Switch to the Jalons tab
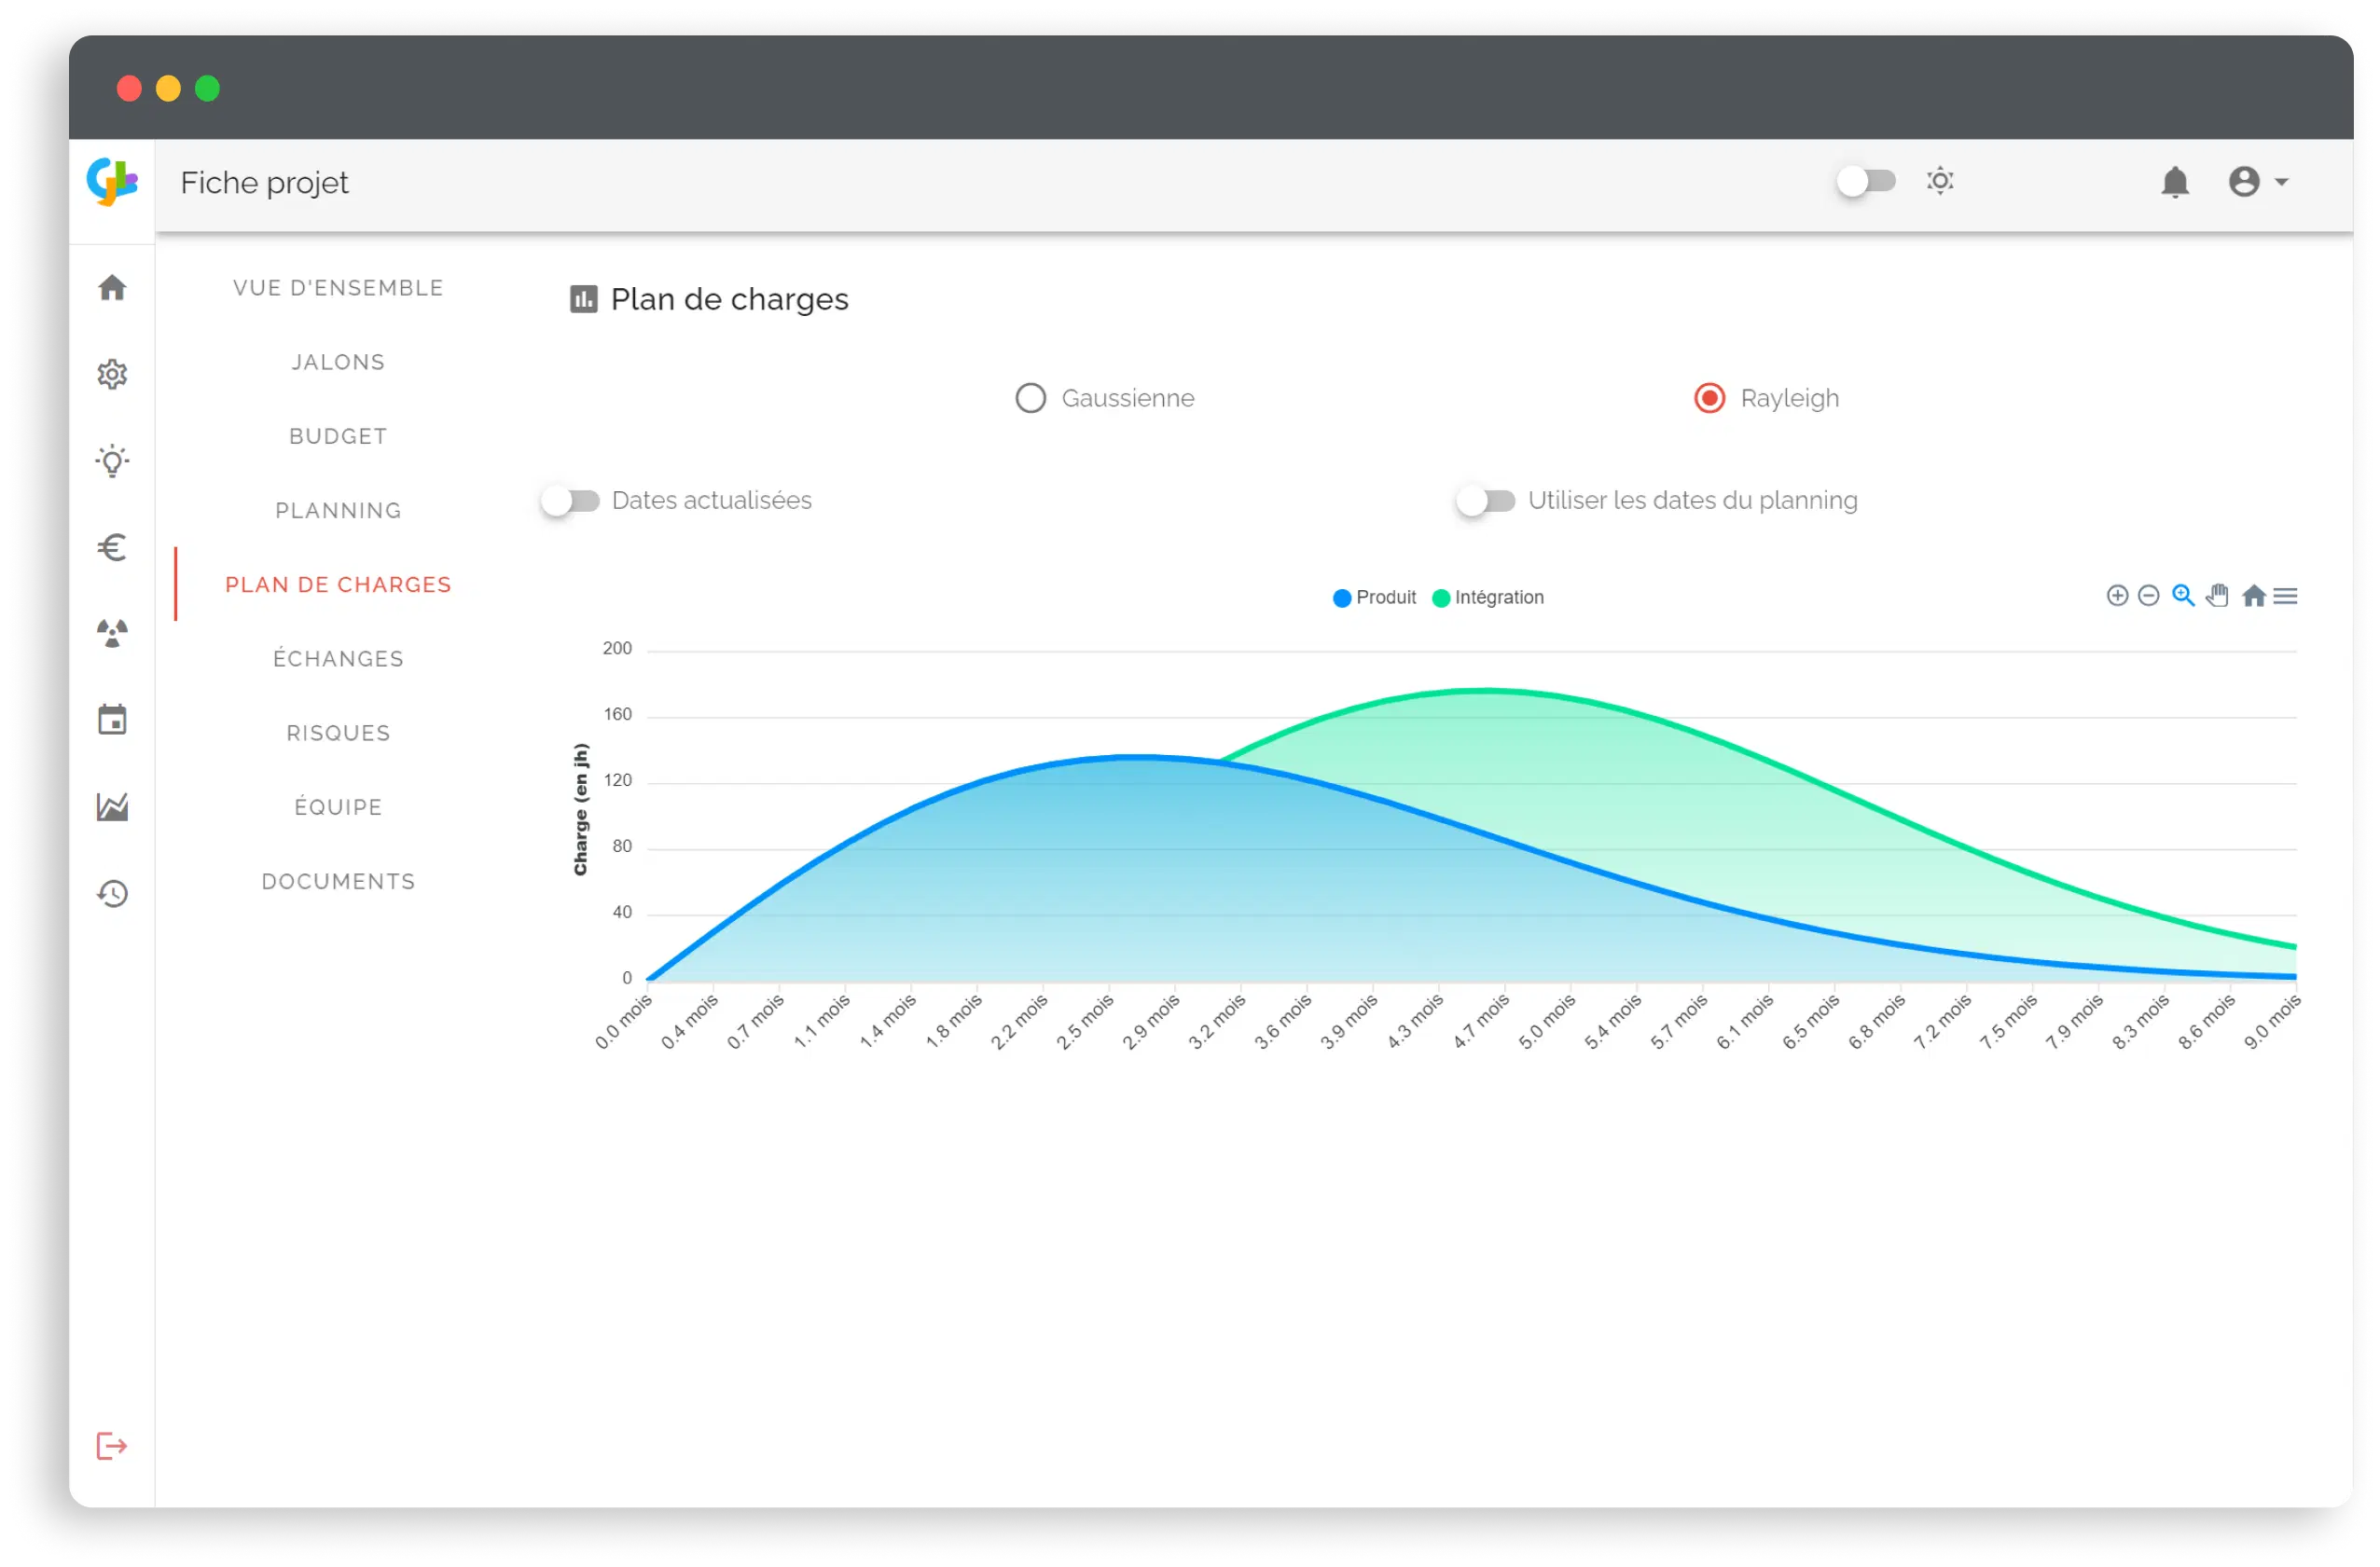The image size is (2380, 1567). (x=338, y=362)
